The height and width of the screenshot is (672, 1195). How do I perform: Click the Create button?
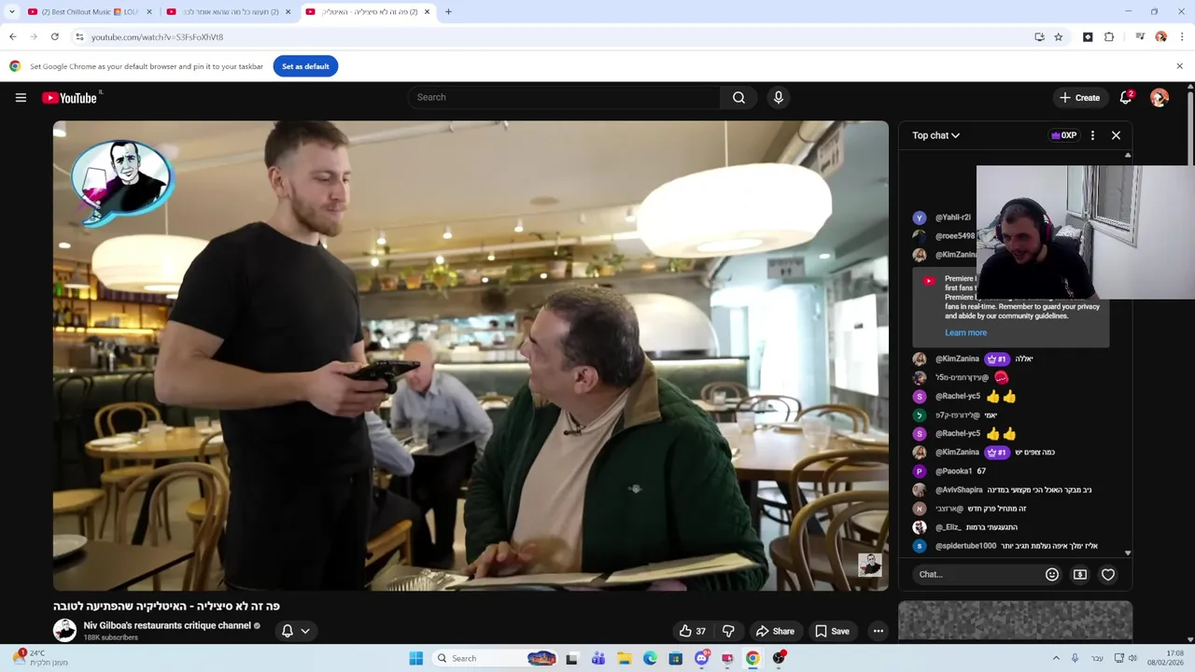point(1079,97)
